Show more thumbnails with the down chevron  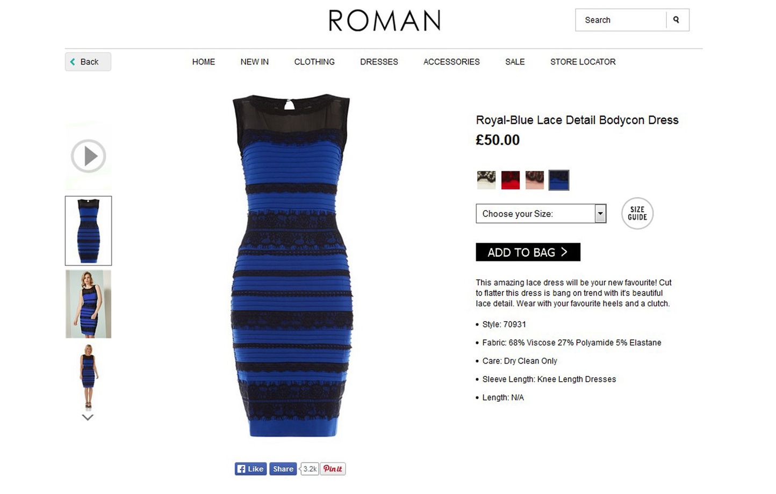[x=88, y=417]
